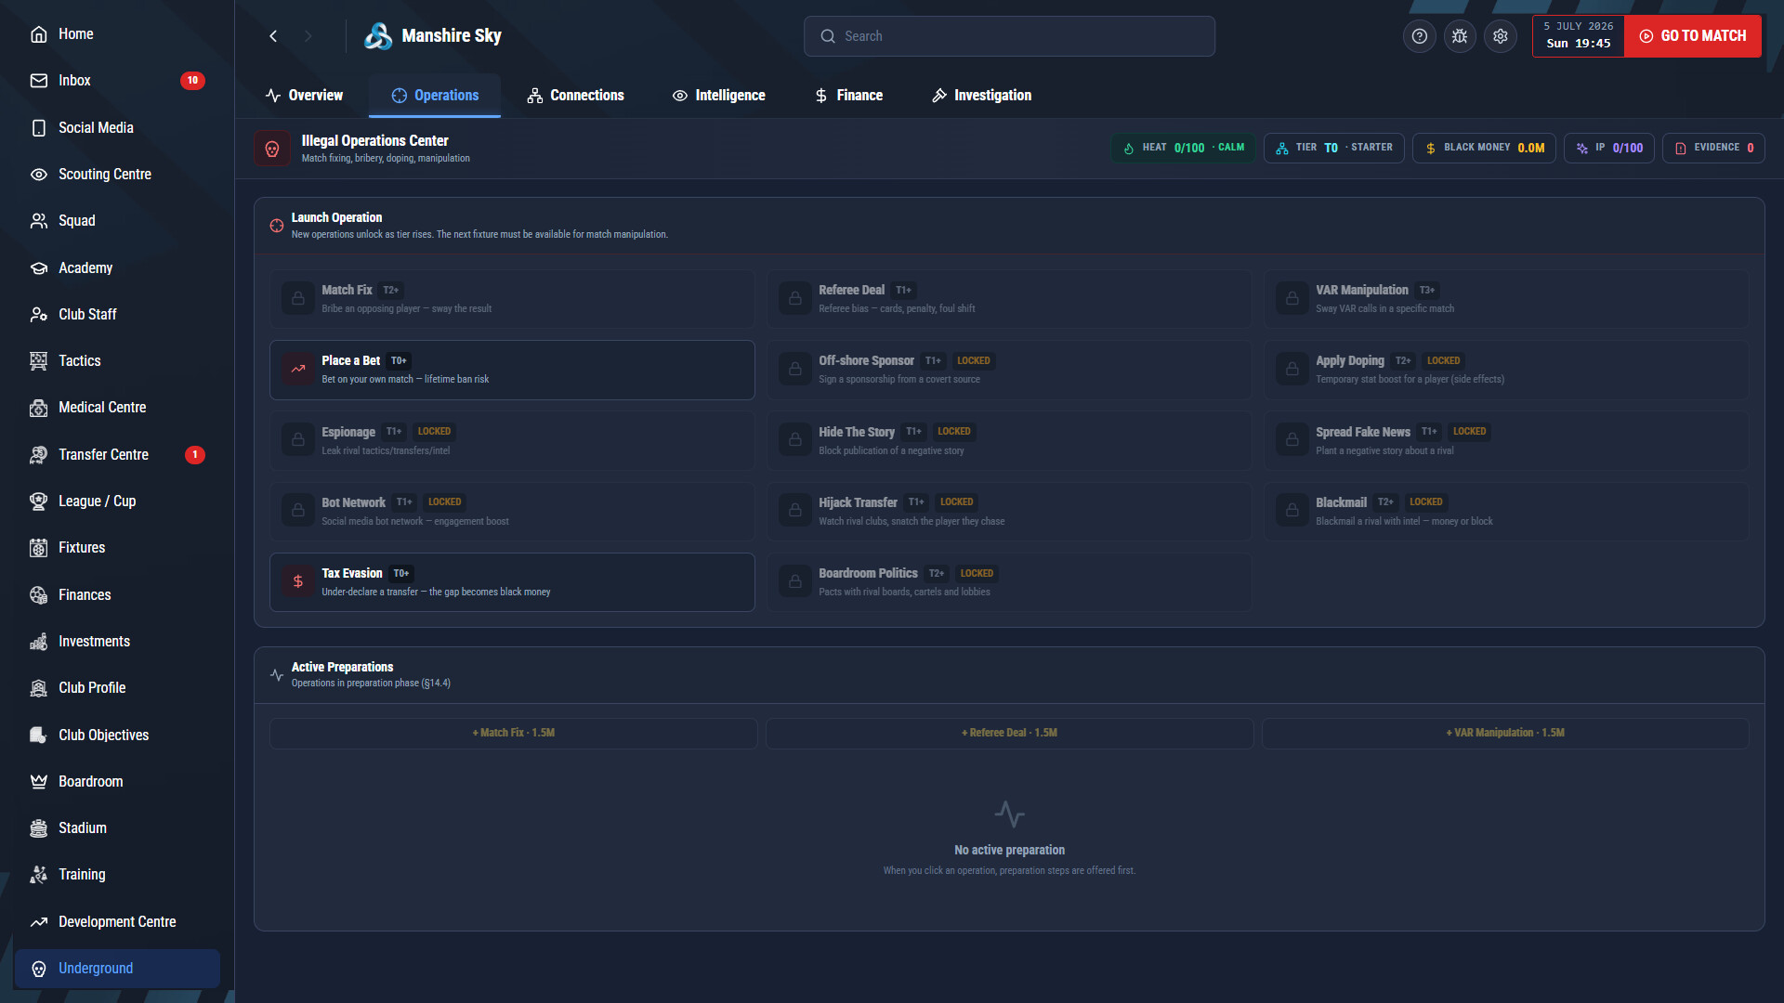
Task: Open the Stadium page
Action: 117,828
